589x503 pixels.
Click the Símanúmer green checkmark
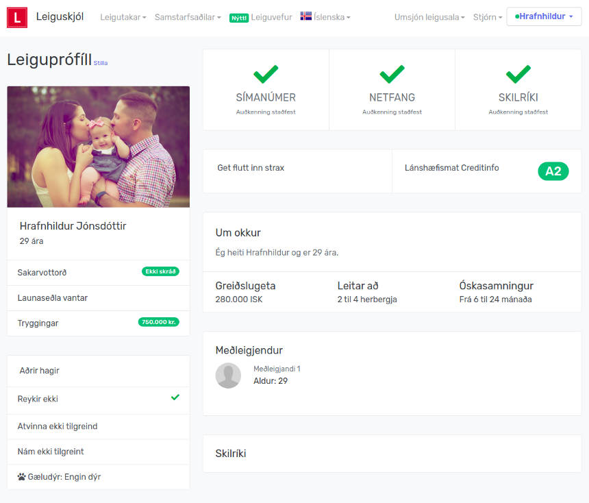coord(266,74)
